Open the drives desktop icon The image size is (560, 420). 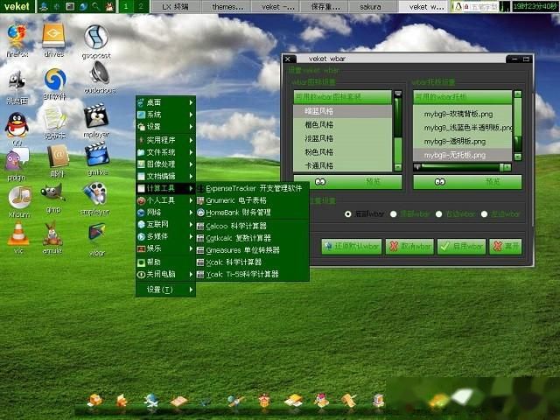pos(54,36)
